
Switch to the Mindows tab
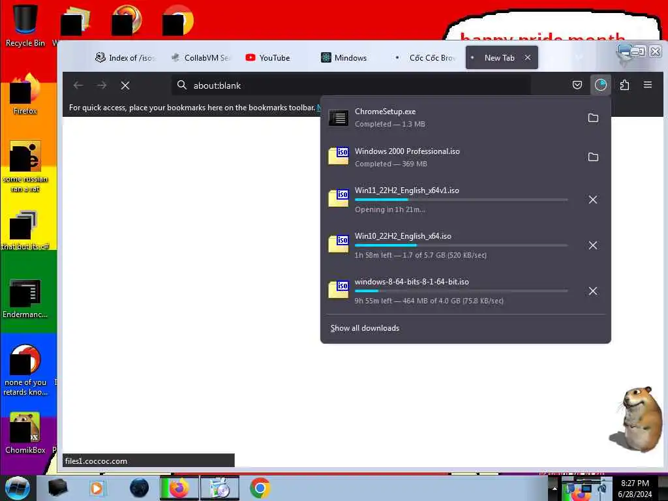344,57
